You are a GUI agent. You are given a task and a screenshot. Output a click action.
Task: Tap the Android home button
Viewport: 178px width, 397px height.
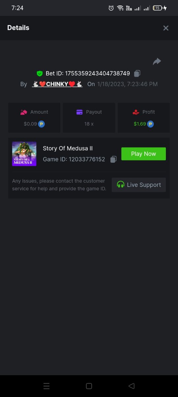pyautogui.click(x=89, y=386)
